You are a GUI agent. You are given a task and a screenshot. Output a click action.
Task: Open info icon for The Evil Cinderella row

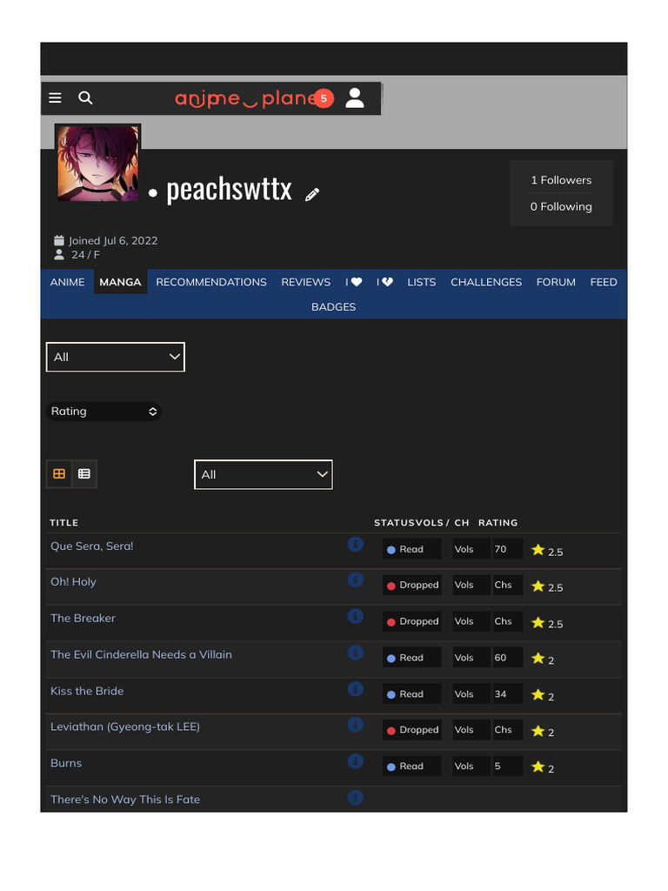click(x=355, y=653)
